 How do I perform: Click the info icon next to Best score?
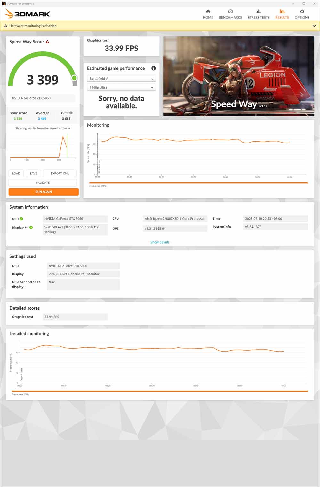tap(71, 113)
